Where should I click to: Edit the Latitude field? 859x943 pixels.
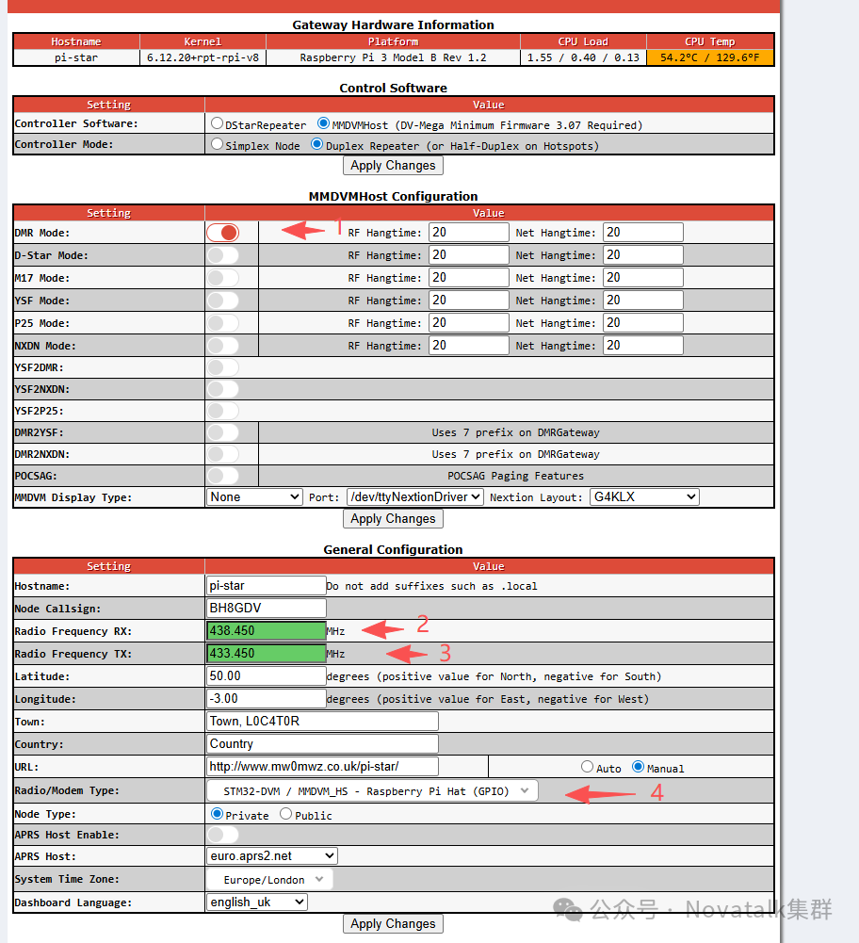266,676
